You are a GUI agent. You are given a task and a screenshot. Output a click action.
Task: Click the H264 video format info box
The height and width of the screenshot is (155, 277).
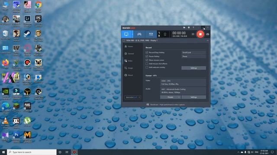point(183,83)
